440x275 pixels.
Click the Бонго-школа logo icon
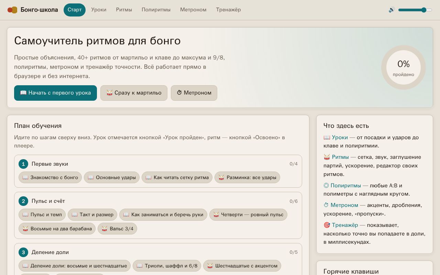tap(12, 10)
